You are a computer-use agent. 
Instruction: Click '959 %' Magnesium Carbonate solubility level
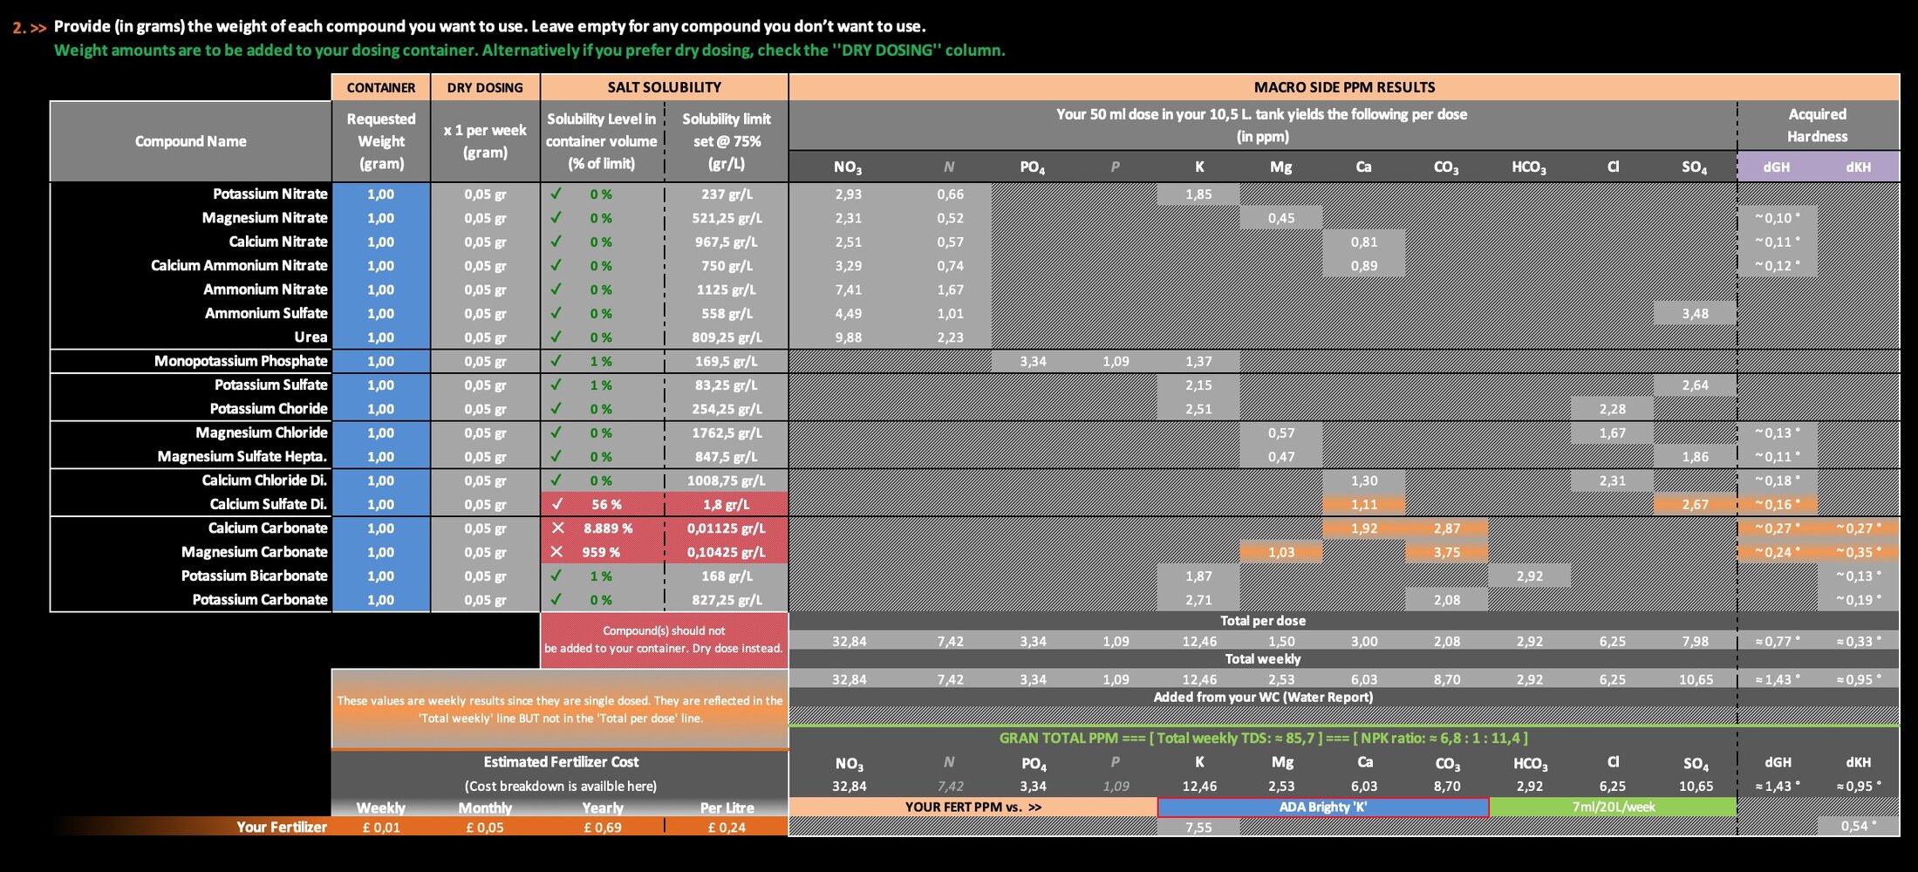[x=601, y=552]
